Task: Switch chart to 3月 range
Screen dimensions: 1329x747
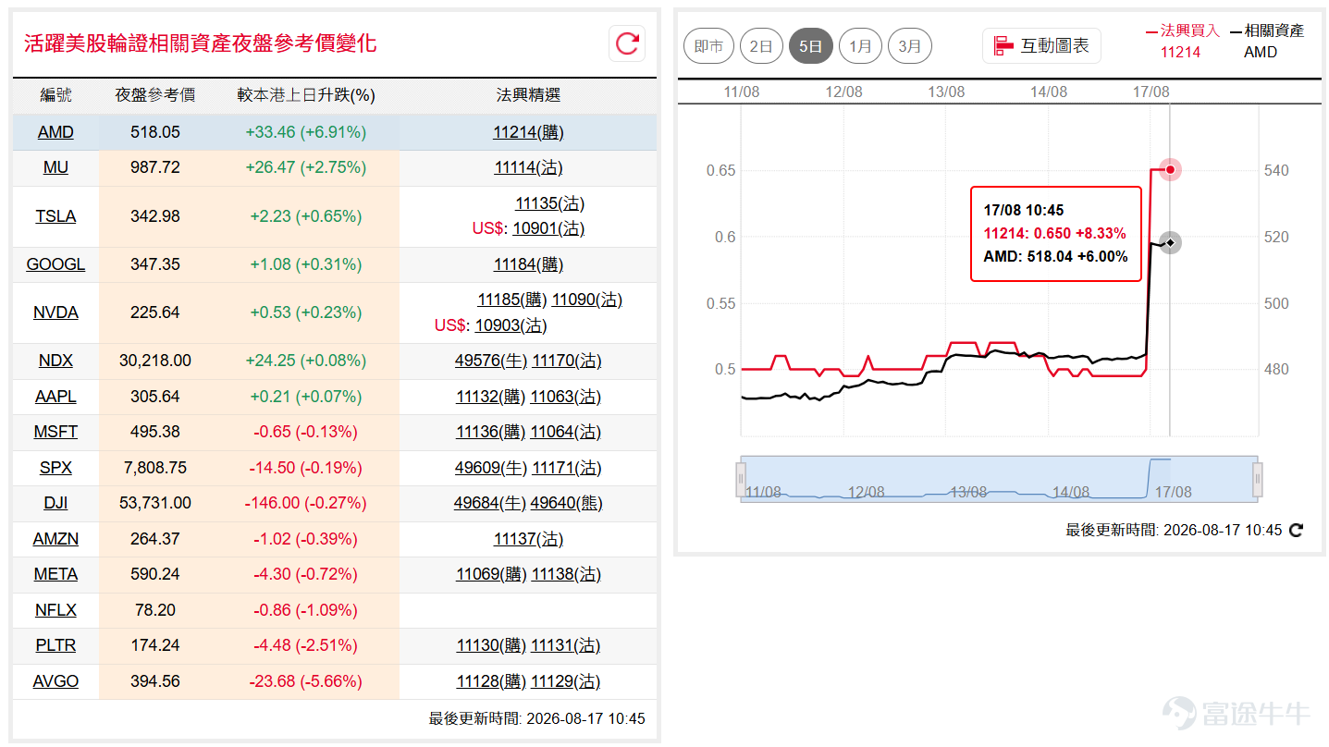Action: (x=910, y=45)
